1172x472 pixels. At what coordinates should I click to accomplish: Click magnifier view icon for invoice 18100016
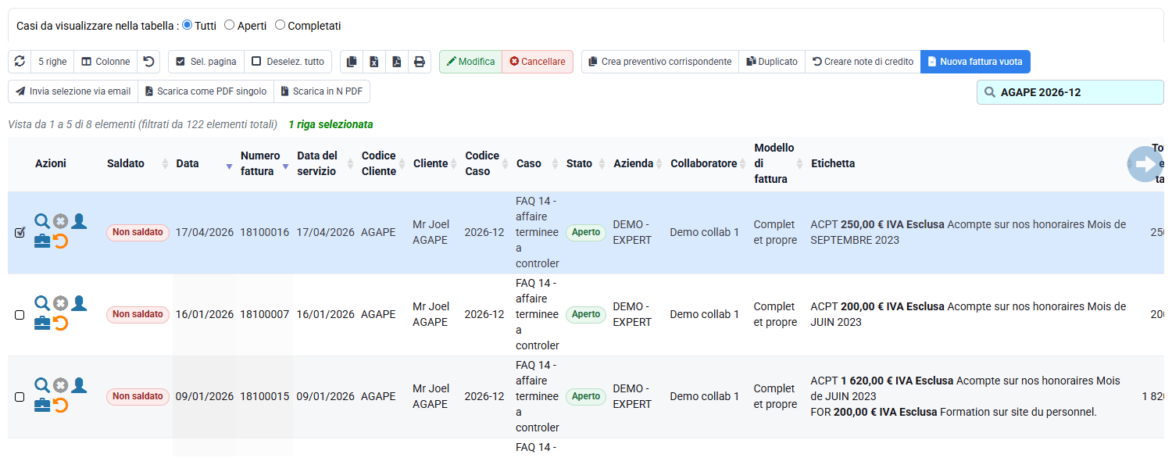(42, 221)
